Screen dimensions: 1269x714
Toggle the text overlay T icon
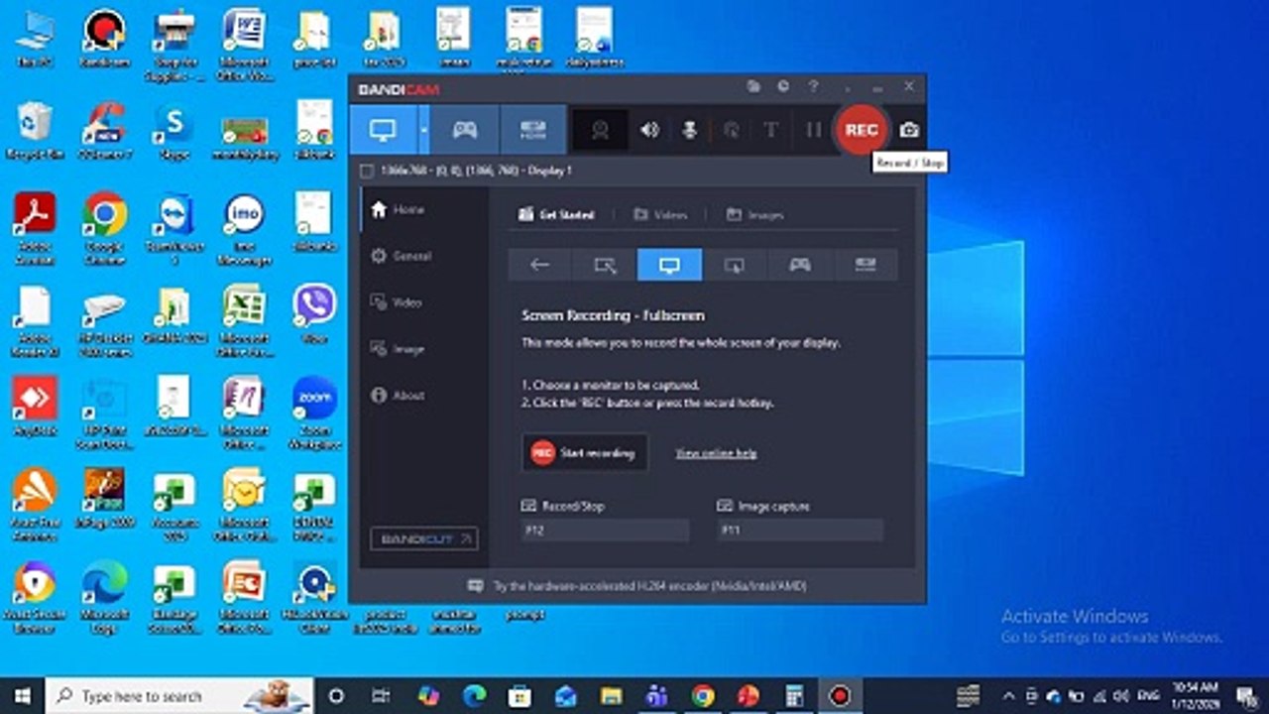(x=770, y=130)
